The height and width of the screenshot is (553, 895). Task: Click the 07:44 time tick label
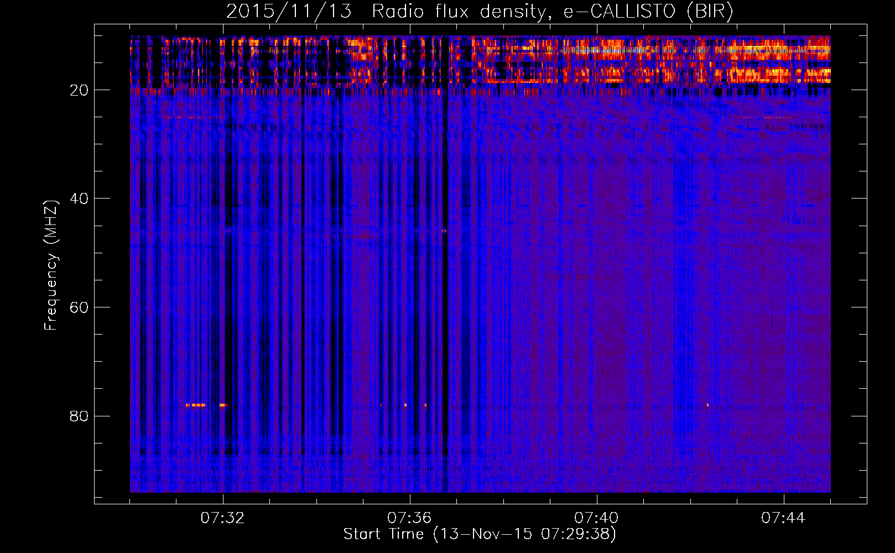point(783,518)
